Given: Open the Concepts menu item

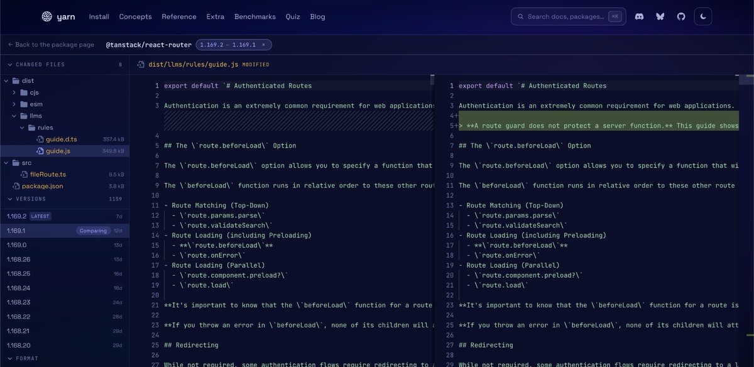Looking at the screenshot, I should click(136, 17).
